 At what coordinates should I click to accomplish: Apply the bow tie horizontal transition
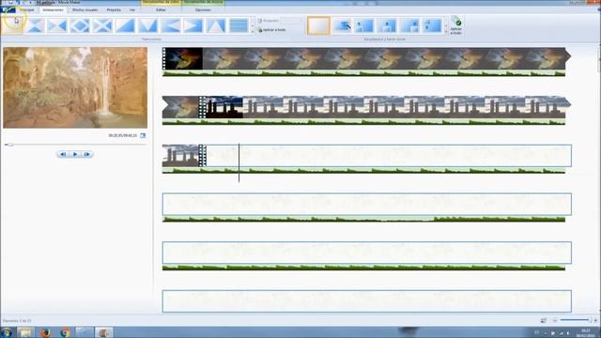(x=57, y=25)
